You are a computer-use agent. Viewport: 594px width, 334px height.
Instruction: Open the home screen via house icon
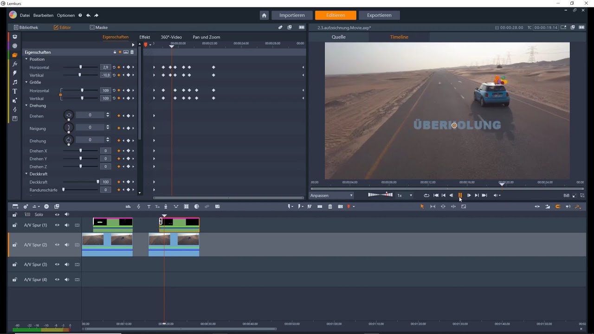[x=264, y=15]
